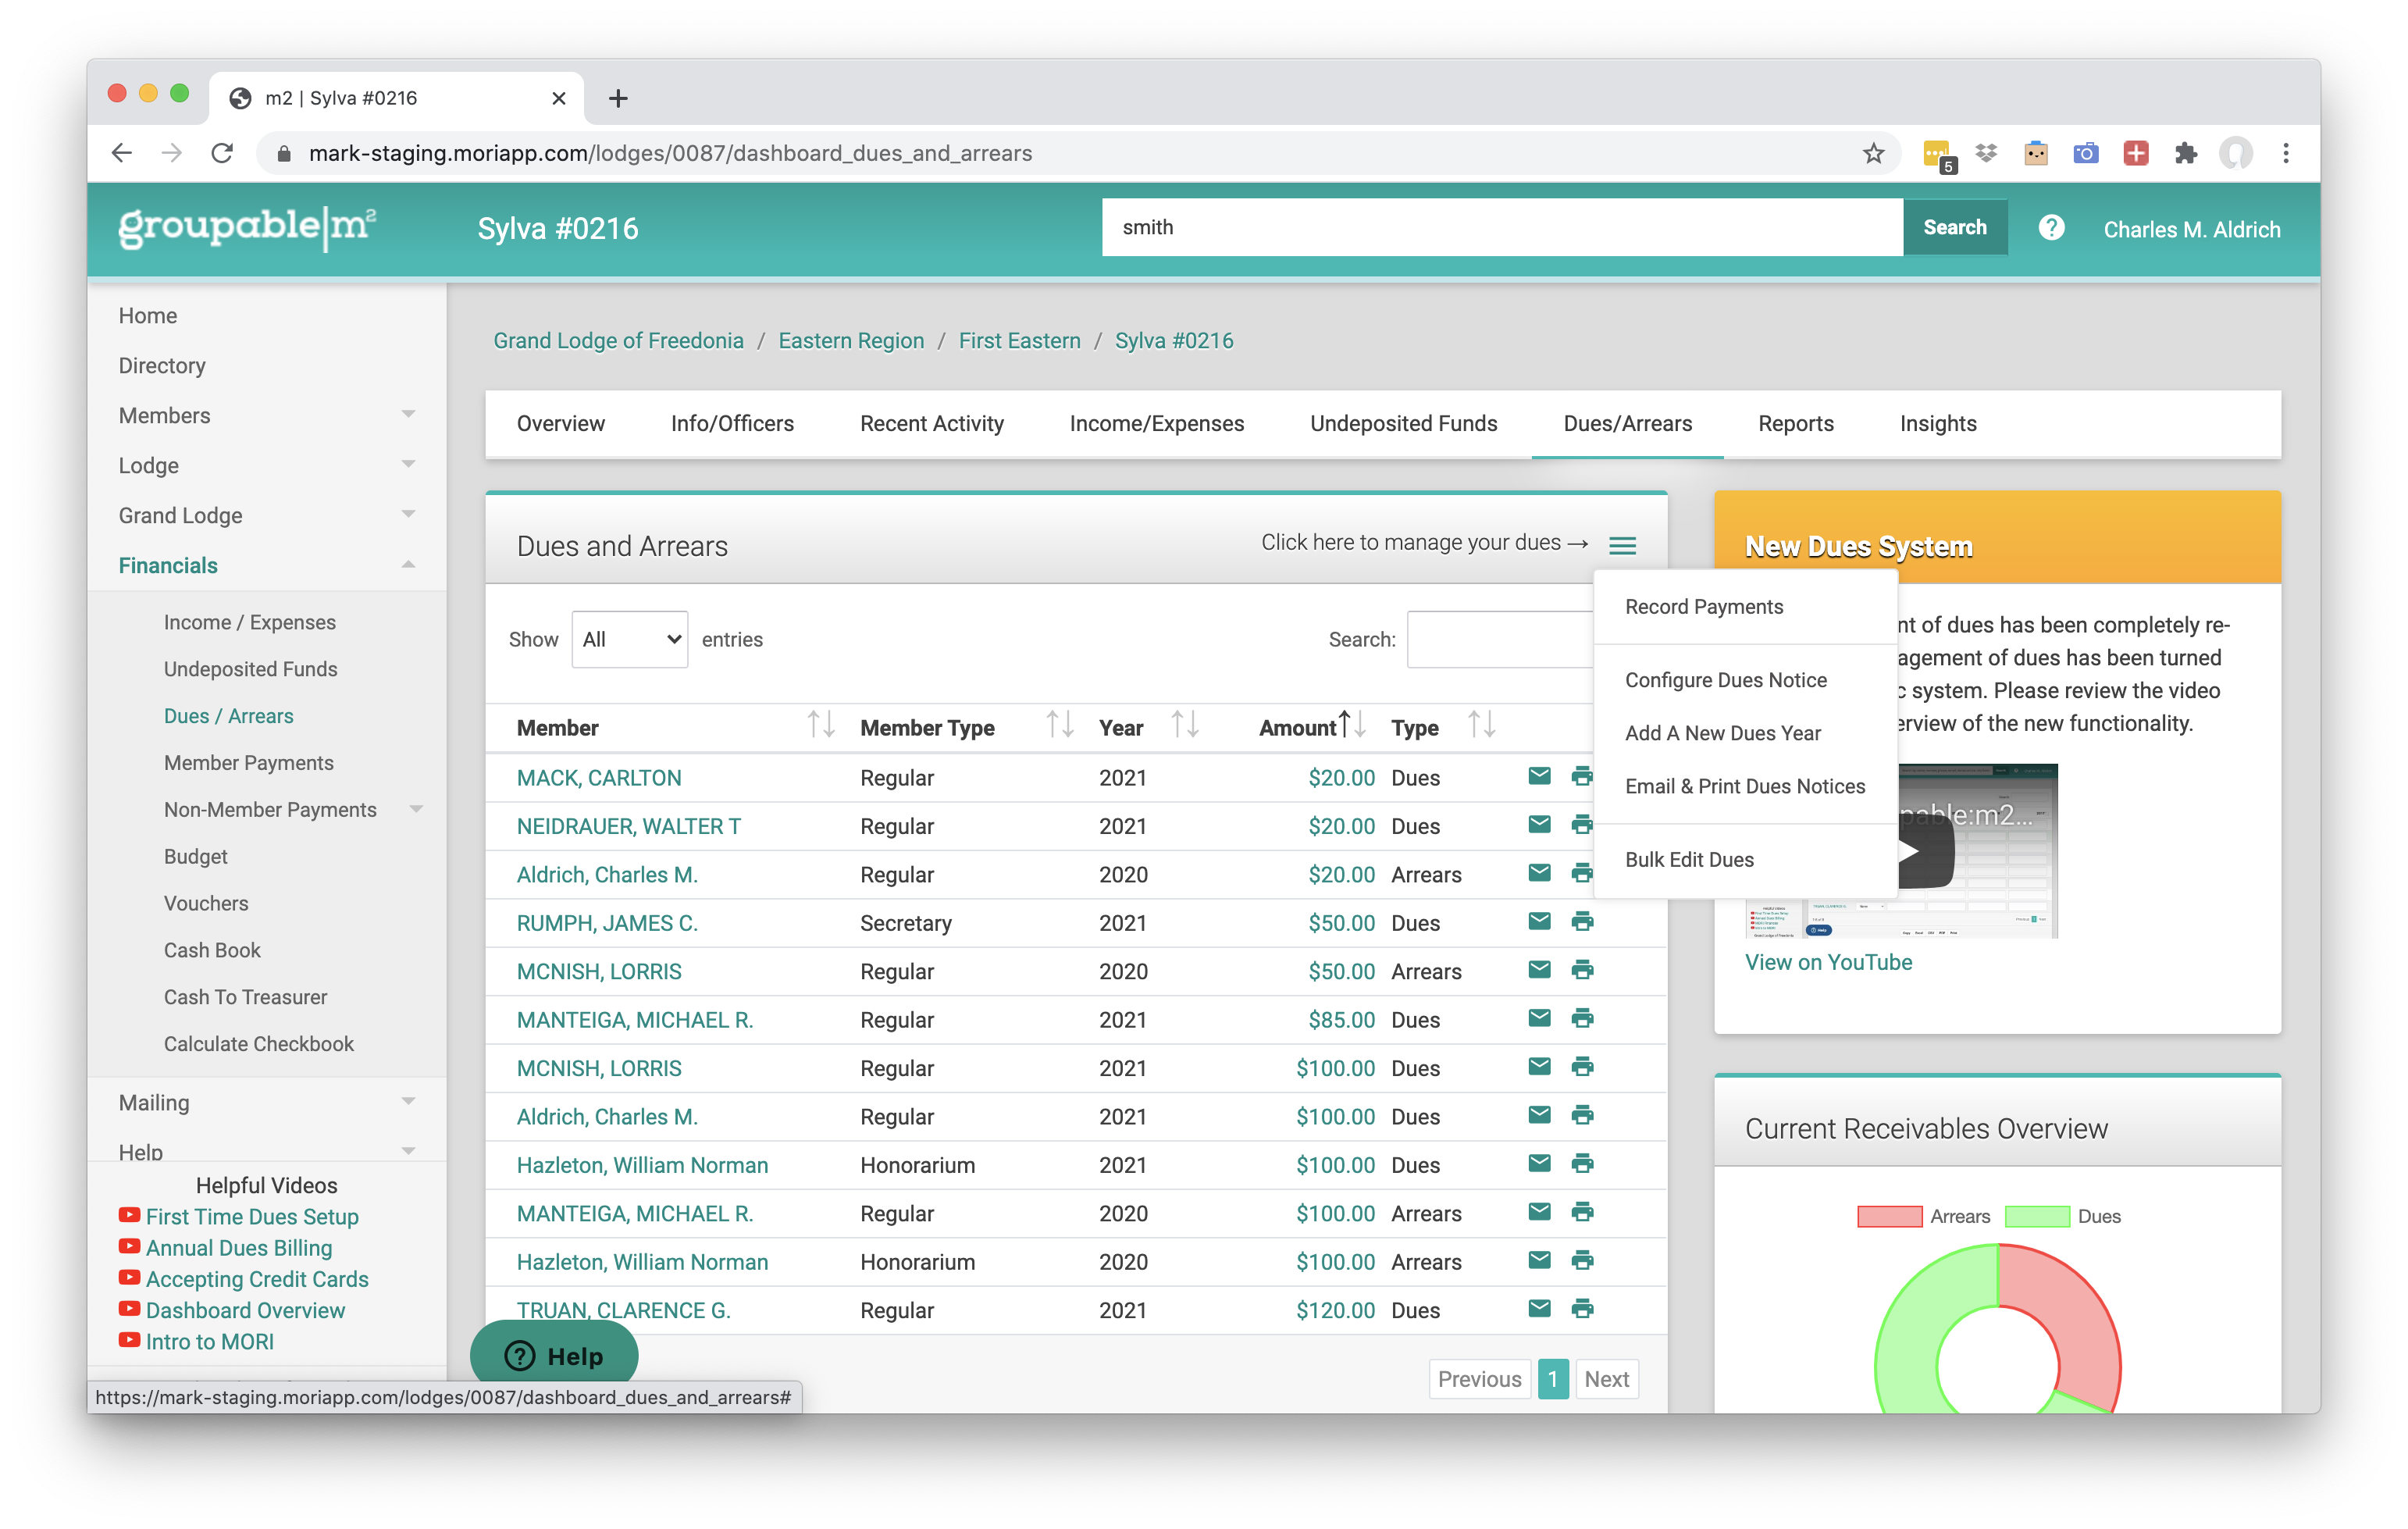Click the Search button in header

click(x=1954, y=227)
